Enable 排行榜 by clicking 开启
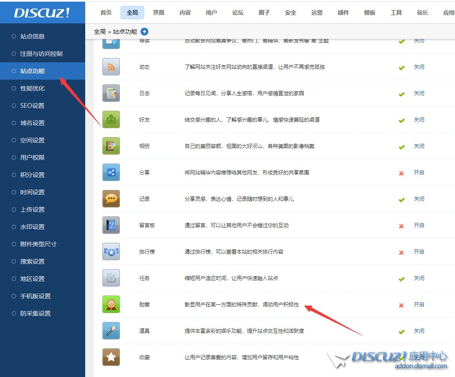Viewport: 455px width, 377px height. tap(419, 252)
